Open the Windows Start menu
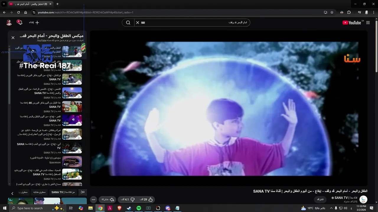The height and width of the screenshot is (212, 378). [x=5, y=208]
